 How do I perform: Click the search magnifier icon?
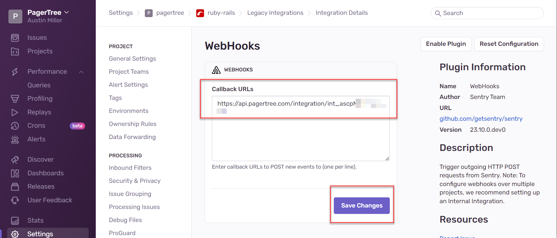[438, 13]
